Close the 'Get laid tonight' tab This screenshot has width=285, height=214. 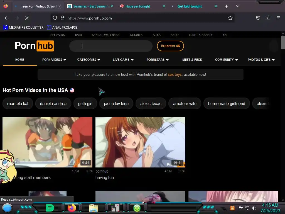coord(216,6)
